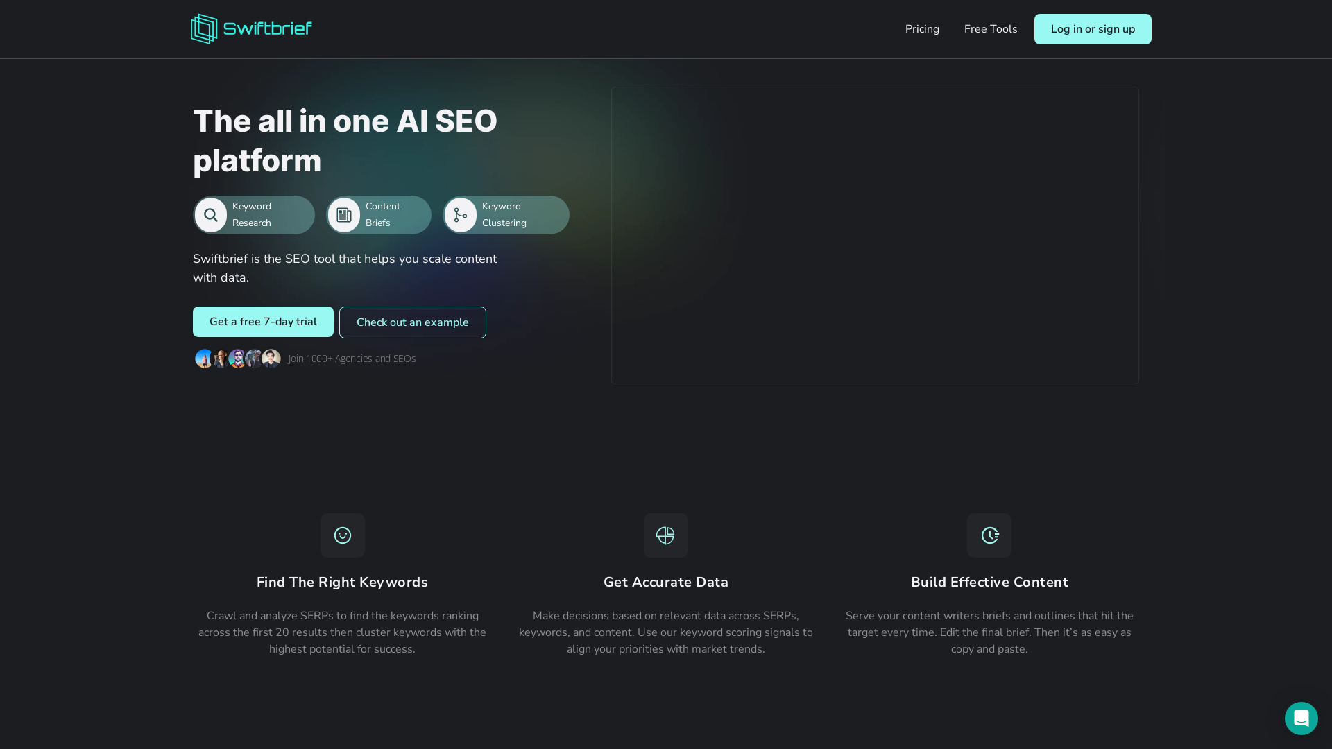Screen dimensions: 1332x749
Task: Check out an example brief
Action: (x=412, y=322)
